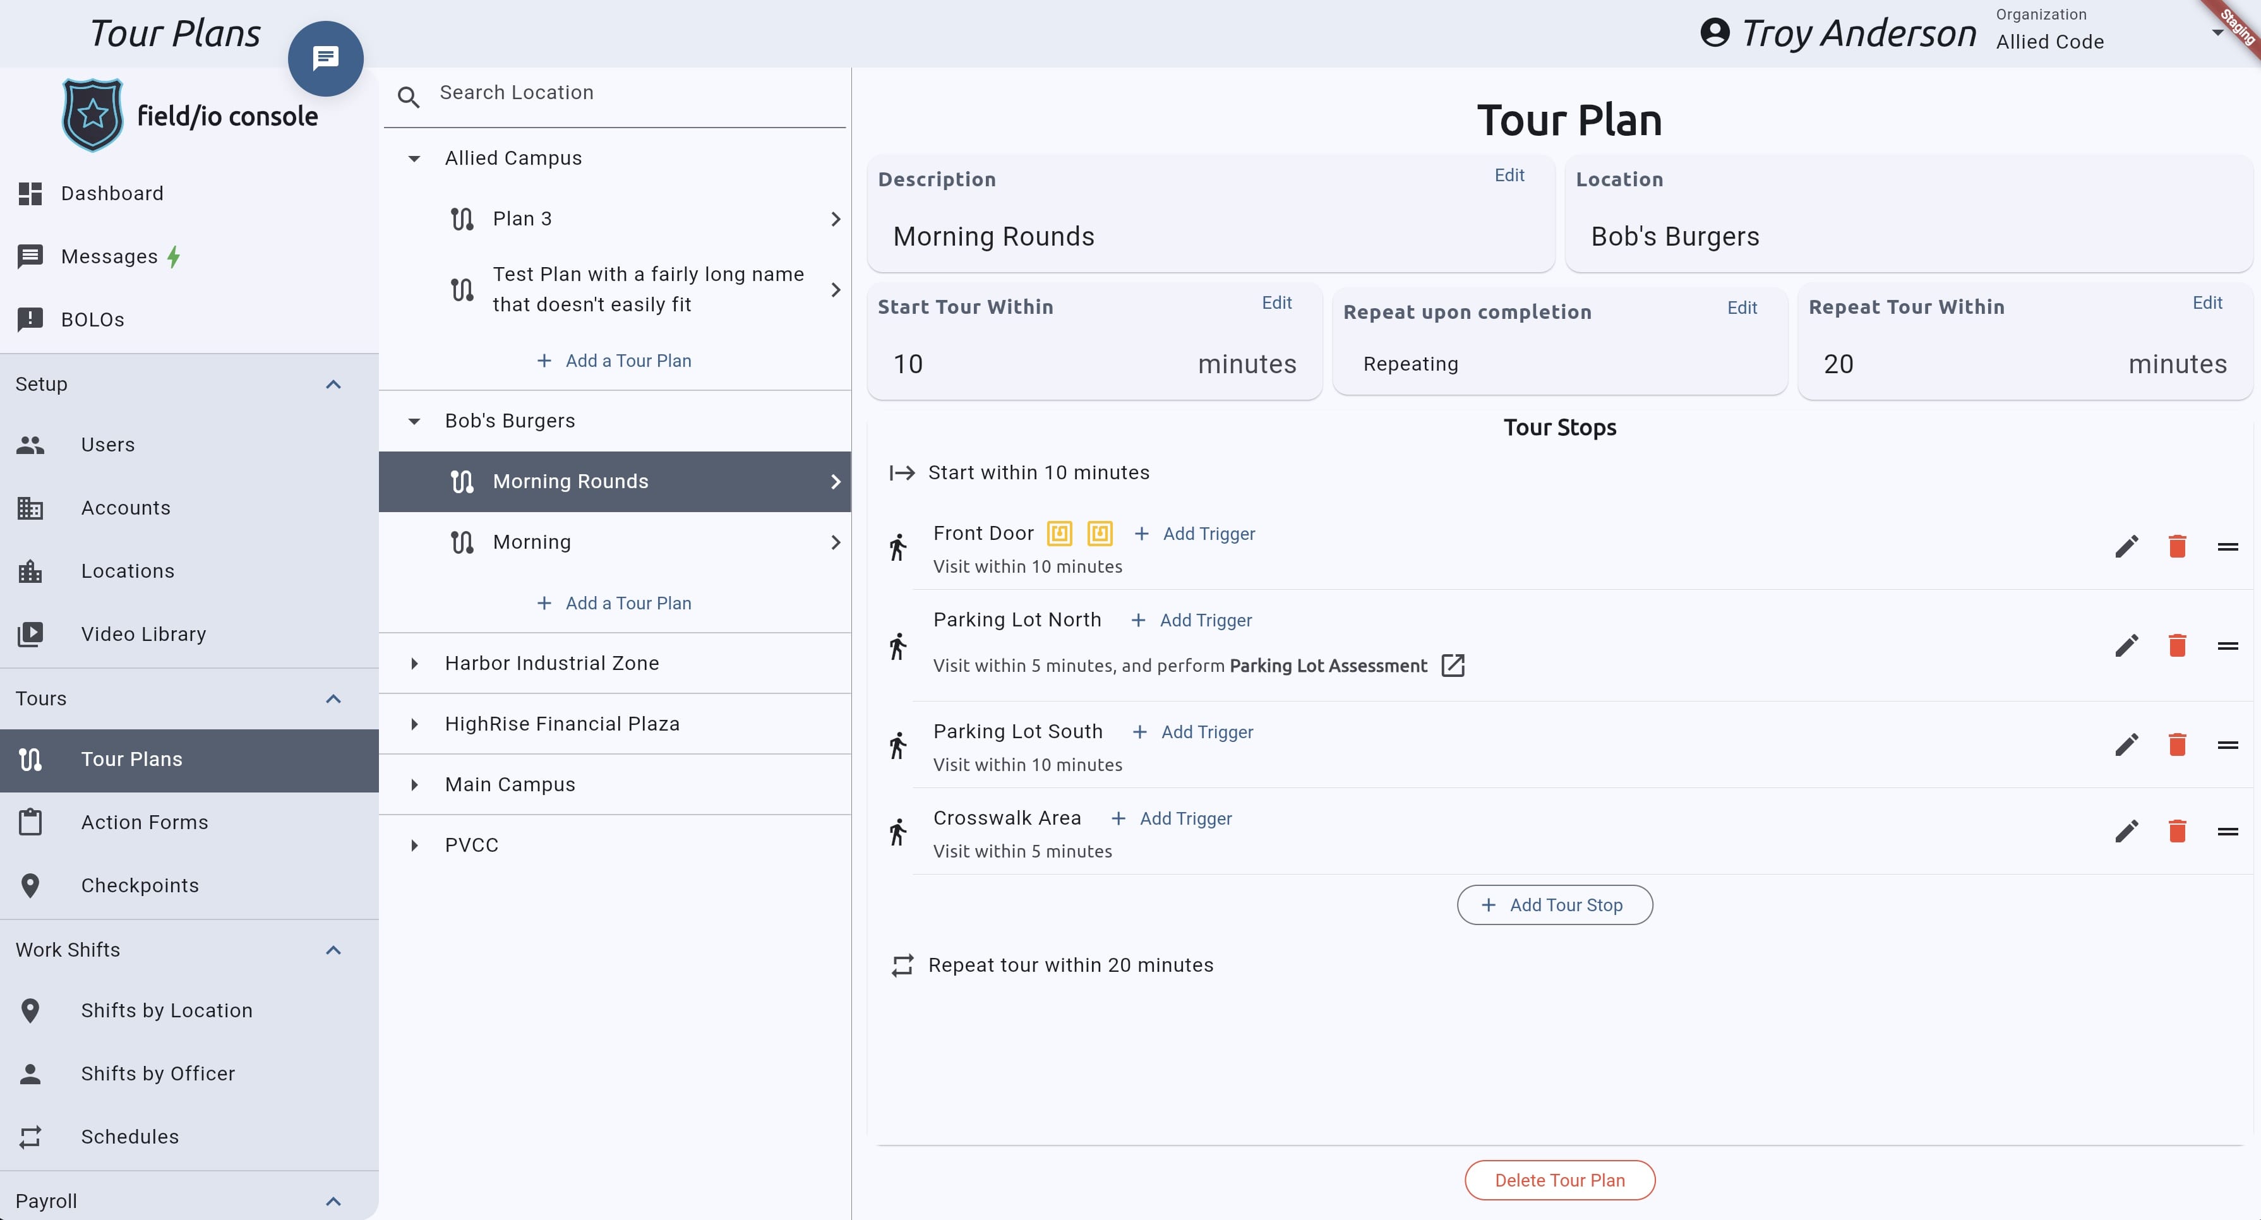Add a Tour Plan under Allied Campus
Screen dimensions: 2261x1220
pos(613,361)
